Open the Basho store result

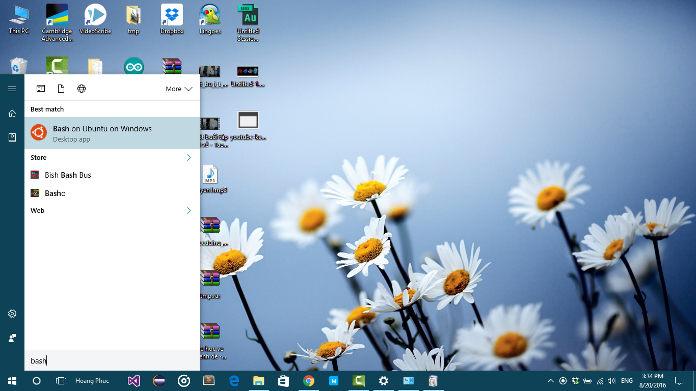pyautogui.click(x=112, y=193)
